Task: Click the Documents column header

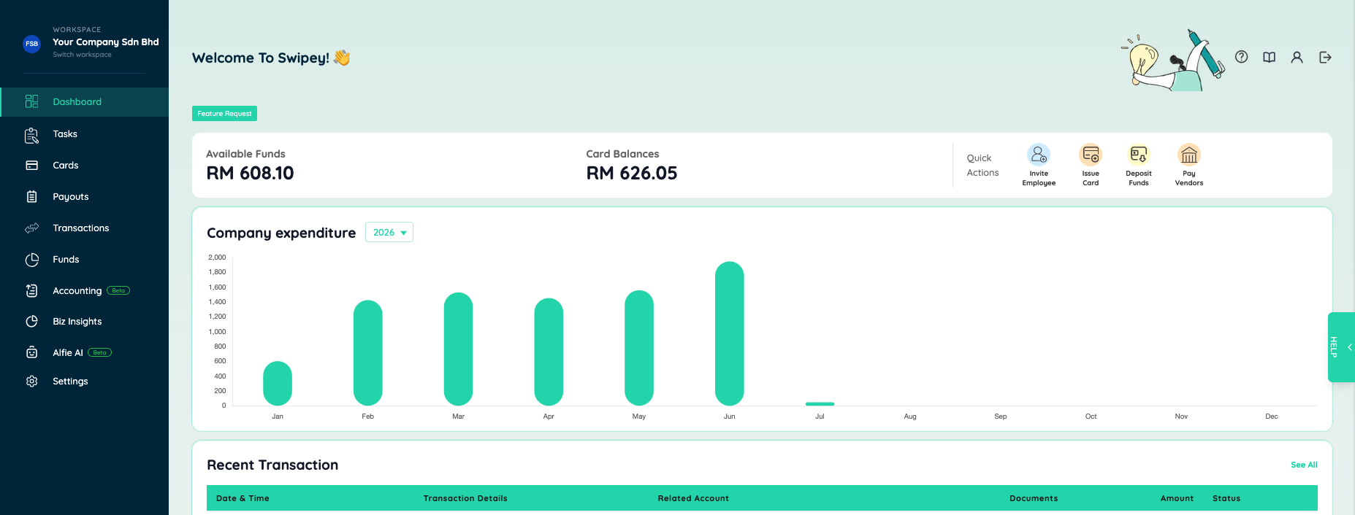Action: [x=1034, y=498]
